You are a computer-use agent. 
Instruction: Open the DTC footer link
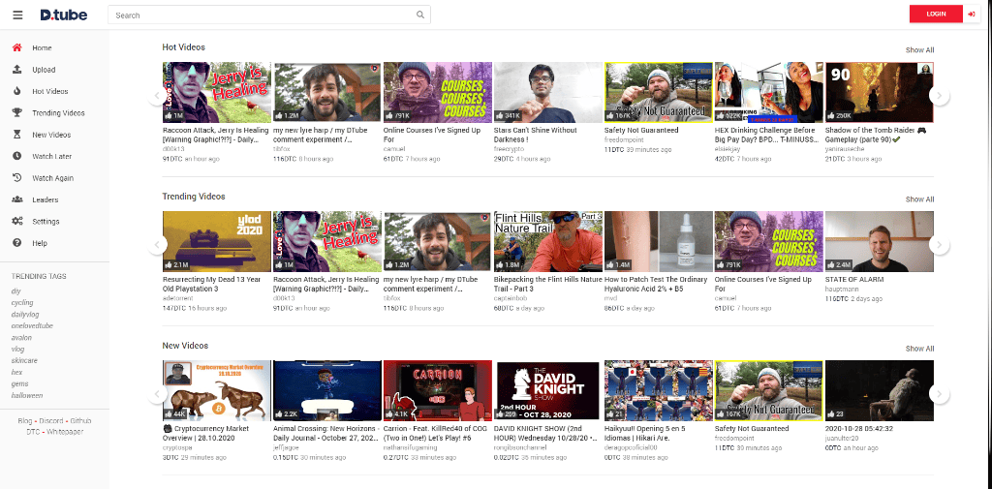(33, 432)
